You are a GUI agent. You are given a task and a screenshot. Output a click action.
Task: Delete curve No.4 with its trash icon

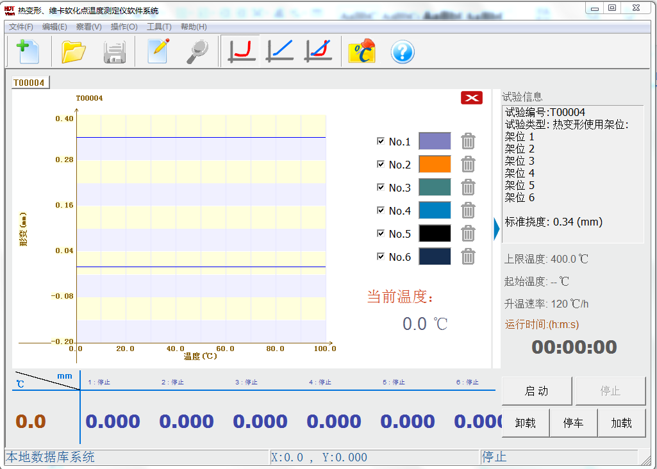click(468, 211)
